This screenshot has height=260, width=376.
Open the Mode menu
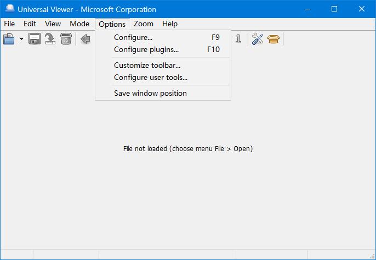coord(79,24)
